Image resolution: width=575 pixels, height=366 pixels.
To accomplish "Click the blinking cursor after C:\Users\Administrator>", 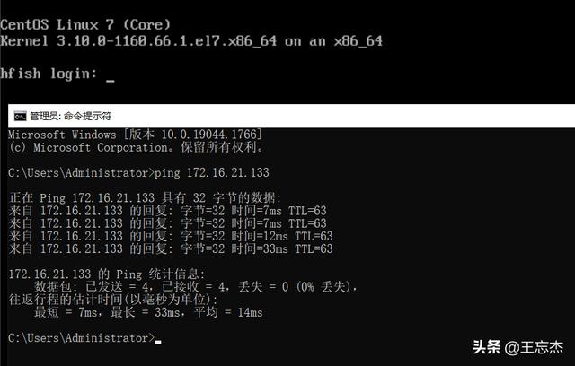I will 158,342.
